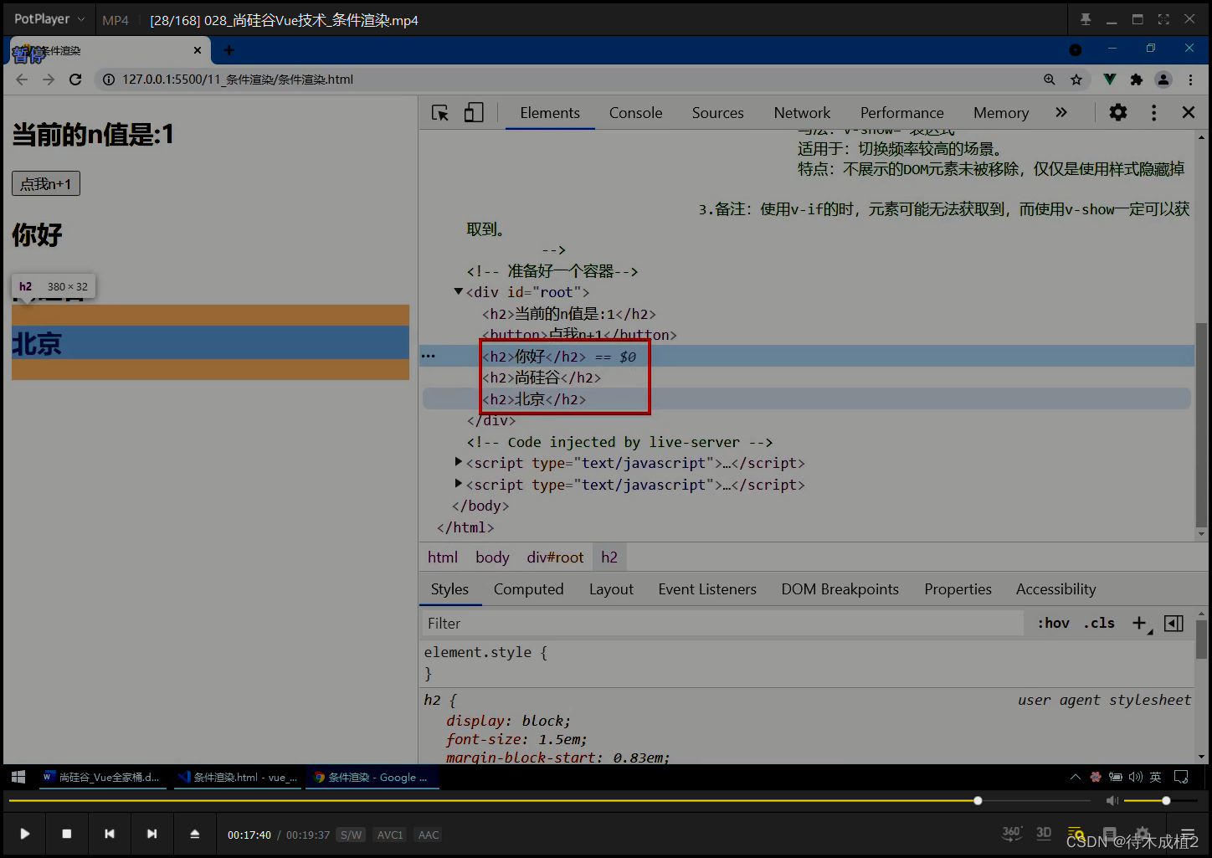Activate the inspect element picker
Viewport: 1212px width, 858px height.
[440, 113]
